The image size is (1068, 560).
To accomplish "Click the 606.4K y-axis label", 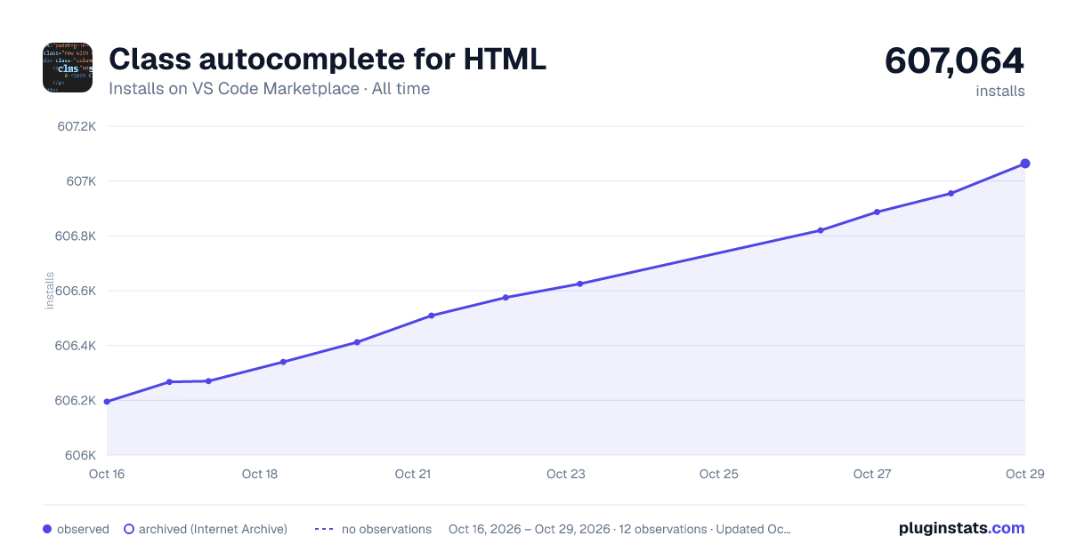I will click(75, 346).
